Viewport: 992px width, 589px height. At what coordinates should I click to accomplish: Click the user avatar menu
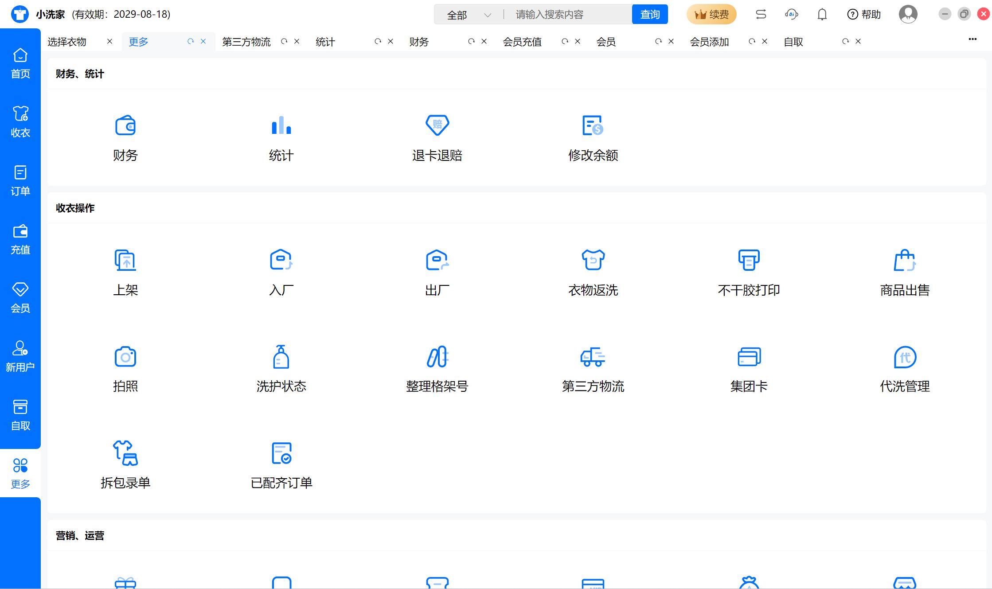click(908, 15)
